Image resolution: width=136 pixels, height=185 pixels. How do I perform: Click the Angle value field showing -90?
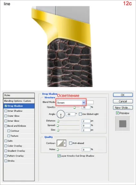click(x=71, y=114)
